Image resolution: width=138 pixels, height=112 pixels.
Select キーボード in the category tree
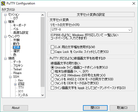20,25
